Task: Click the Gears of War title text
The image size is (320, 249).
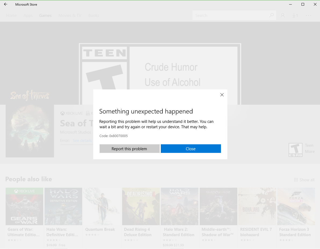Action: click(23, 232)
